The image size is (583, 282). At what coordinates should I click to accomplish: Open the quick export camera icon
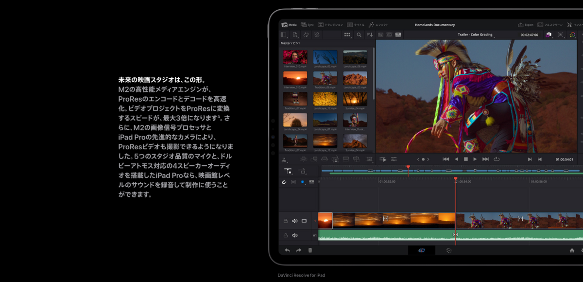pos(549,35)
